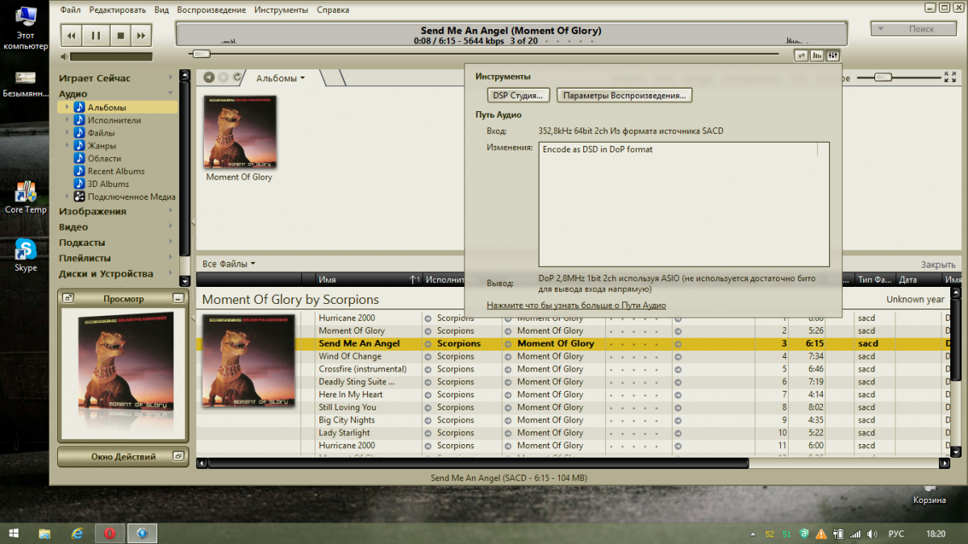Open Opera from the taskbar
Screen dimensions: 968x544
coord(110,534)
